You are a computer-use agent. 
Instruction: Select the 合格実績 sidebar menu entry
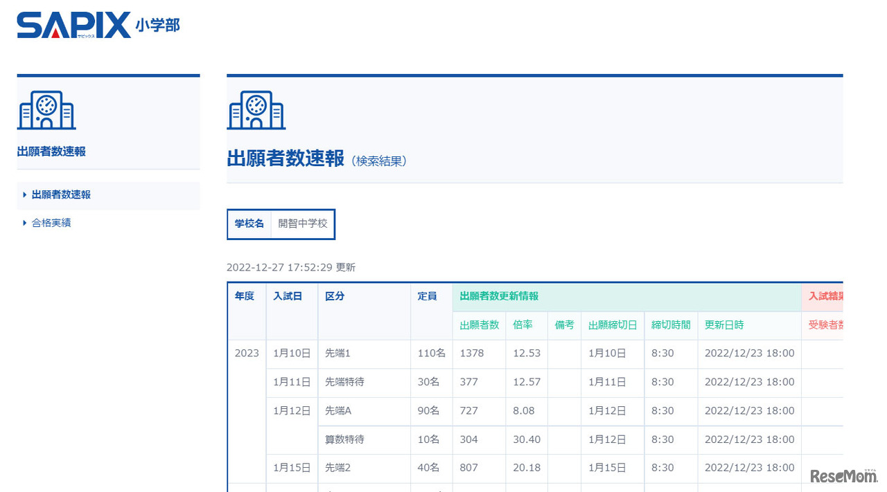52,222
